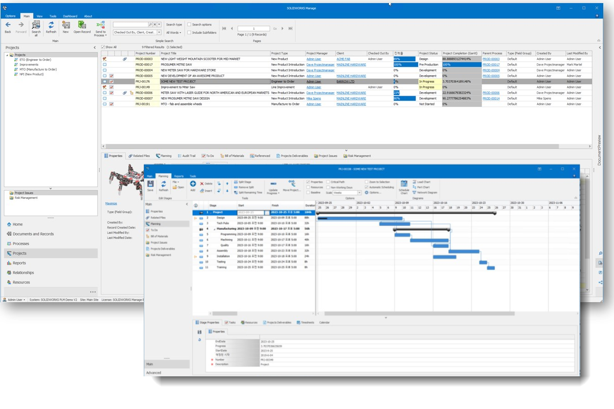Viewport: 614px width, 409px height.
Task: Collapse the Projects panel with chevron
Action: click(x=95, y=48)
